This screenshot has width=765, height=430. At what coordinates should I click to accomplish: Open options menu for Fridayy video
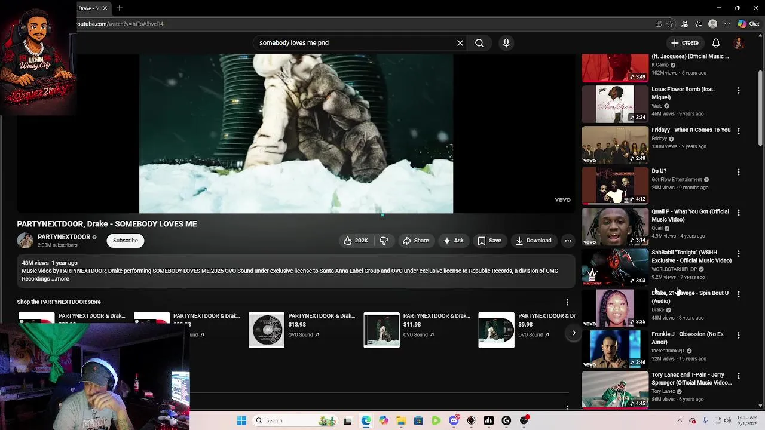739,131
